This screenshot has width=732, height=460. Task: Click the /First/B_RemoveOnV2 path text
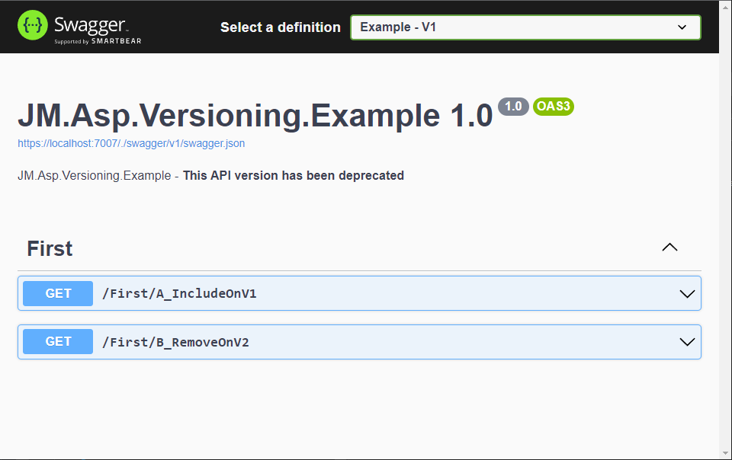point(175,342)
